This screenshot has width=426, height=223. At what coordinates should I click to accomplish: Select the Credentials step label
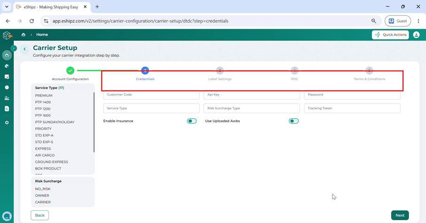tap(145, 79)
